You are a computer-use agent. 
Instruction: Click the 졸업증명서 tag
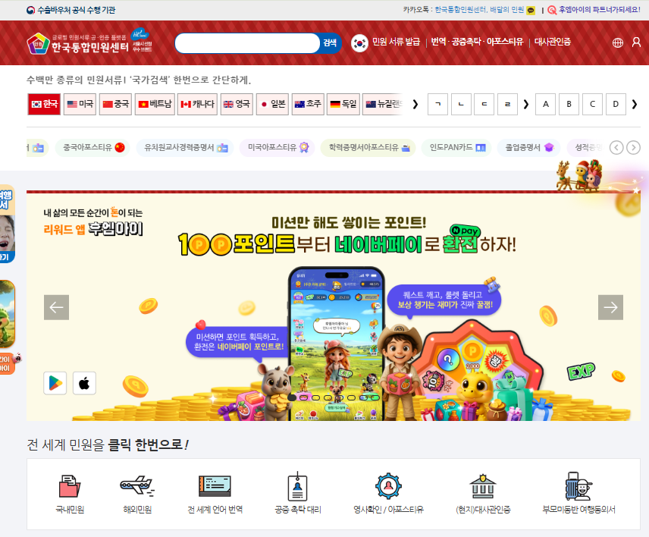click(x=529, y=147)
